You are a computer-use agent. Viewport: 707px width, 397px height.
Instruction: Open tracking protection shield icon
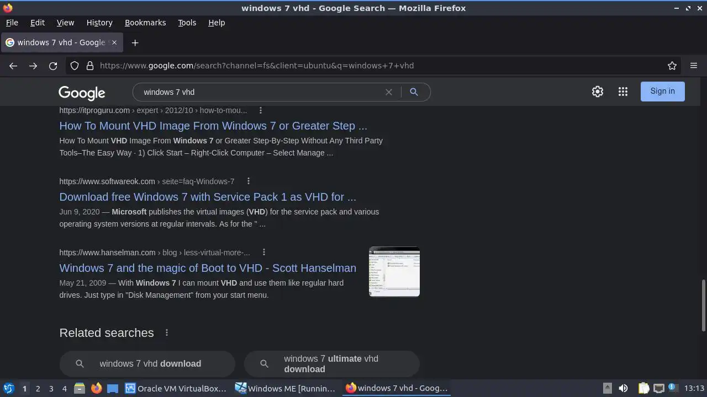[75, 66]
